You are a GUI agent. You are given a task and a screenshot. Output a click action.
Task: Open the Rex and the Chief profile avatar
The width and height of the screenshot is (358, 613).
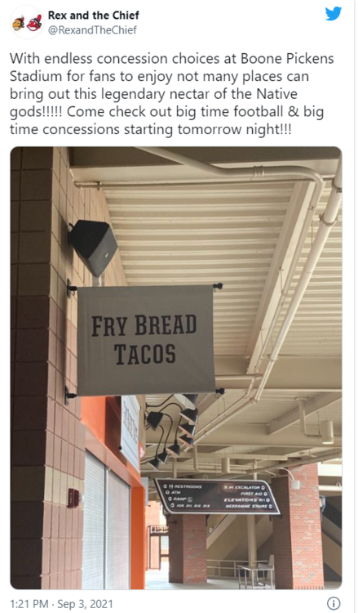tap(27, 22)
